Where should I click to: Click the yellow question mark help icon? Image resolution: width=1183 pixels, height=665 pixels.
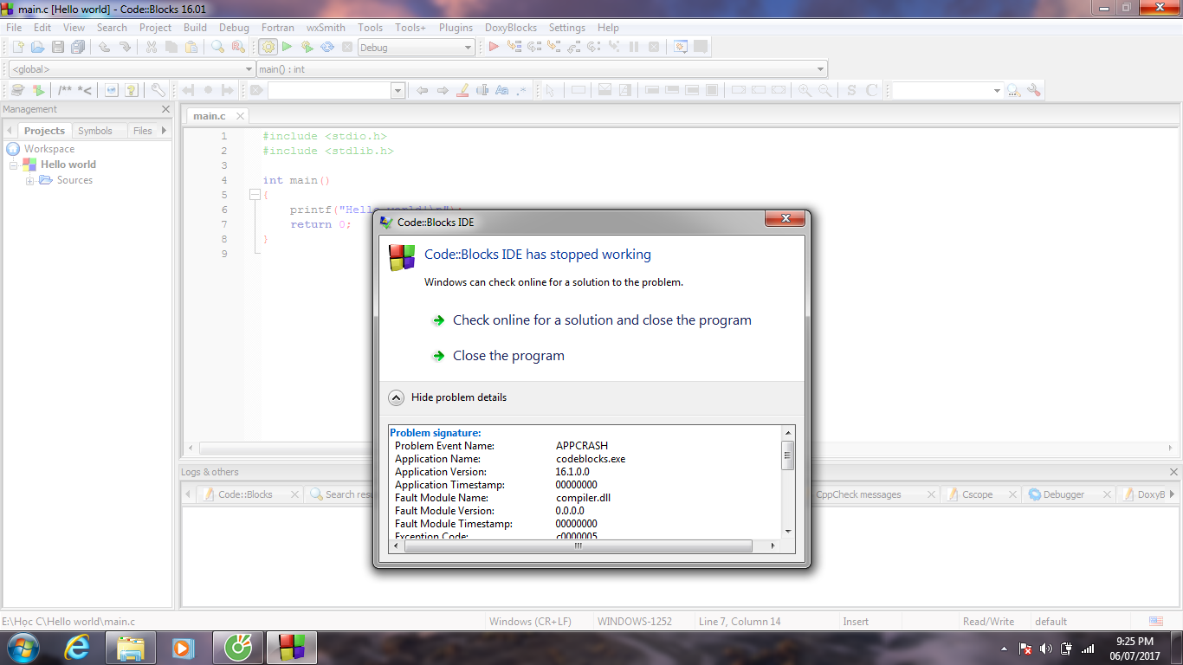pyautogui.click(x=132, y=90)
